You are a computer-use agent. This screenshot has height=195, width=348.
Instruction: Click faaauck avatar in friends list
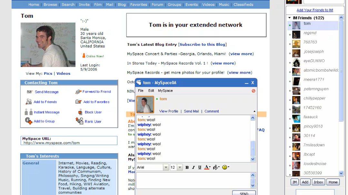296,119
